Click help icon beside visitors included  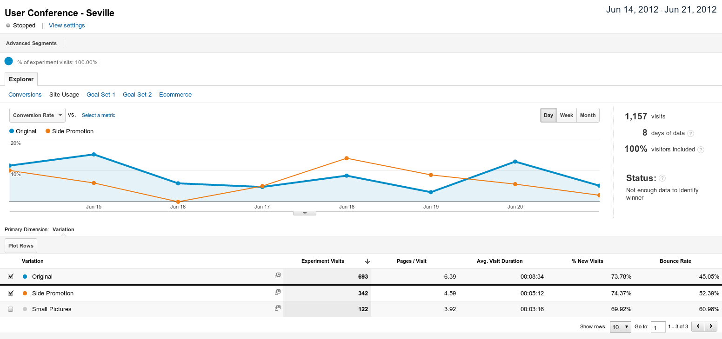click(701, 150)
